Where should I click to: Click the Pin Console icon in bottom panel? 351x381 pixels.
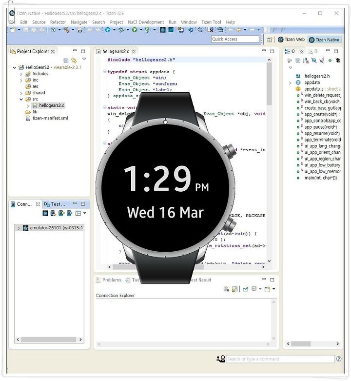(x=245, y=289)
